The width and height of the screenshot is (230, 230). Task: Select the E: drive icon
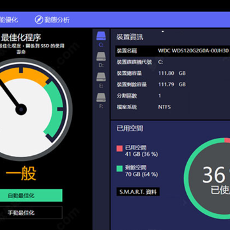[x=101, y=77]
